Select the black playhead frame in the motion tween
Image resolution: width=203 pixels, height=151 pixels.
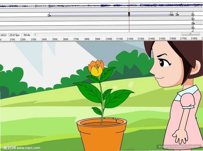tap(129, 14)
